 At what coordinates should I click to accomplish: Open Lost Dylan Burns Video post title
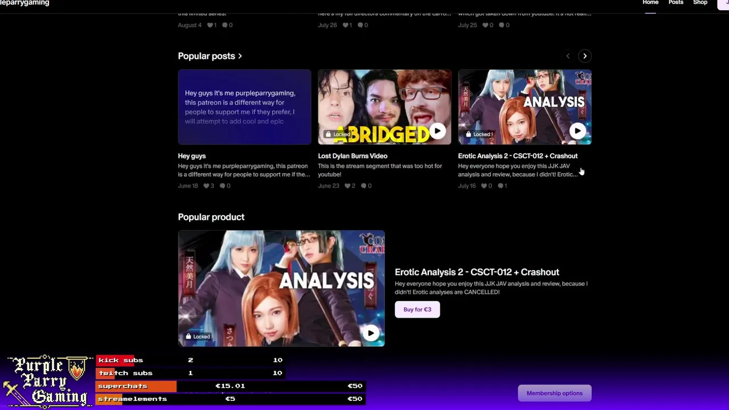point(353,156)
